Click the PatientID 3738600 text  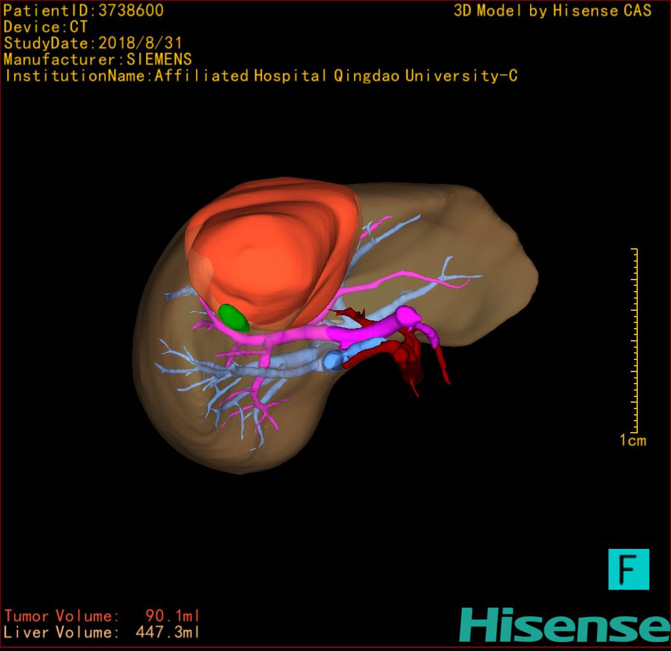84,10
